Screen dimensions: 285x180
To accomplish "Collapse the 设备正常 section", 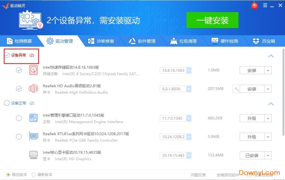I will click(x=271, y=104).
